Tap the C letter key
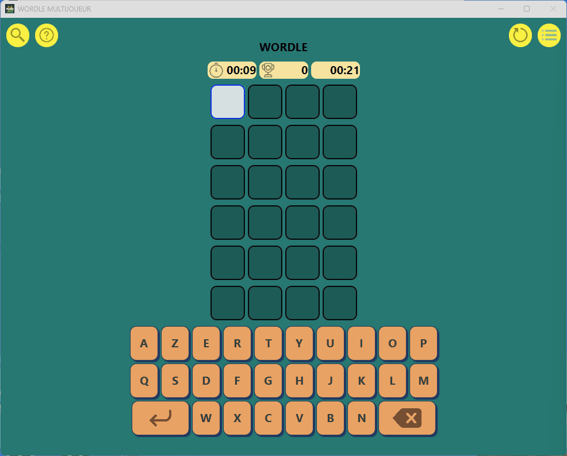567x456 pixels. tap(269, 418)
